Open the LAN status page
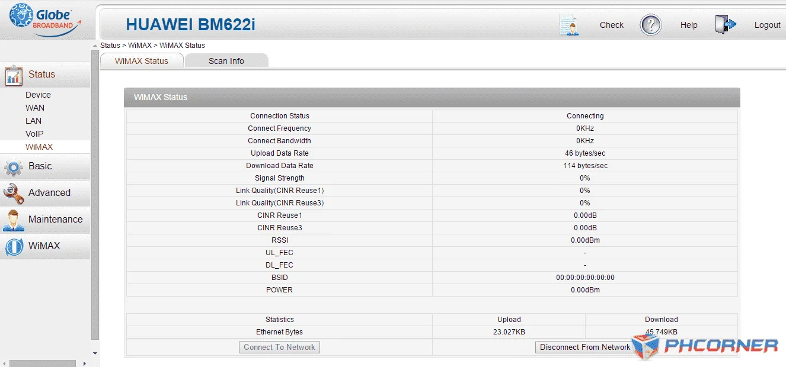Viewport: 786px width, 367px height. [33, 121]
